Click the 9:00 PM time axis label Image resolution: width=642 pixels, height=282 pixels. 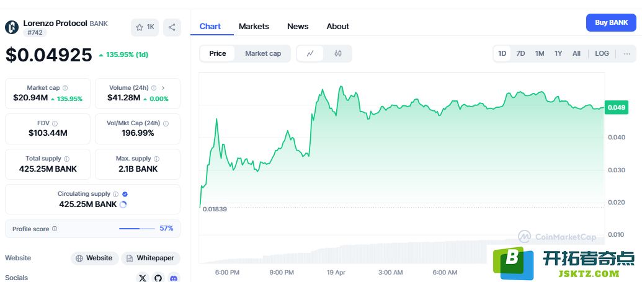point(281,272)
